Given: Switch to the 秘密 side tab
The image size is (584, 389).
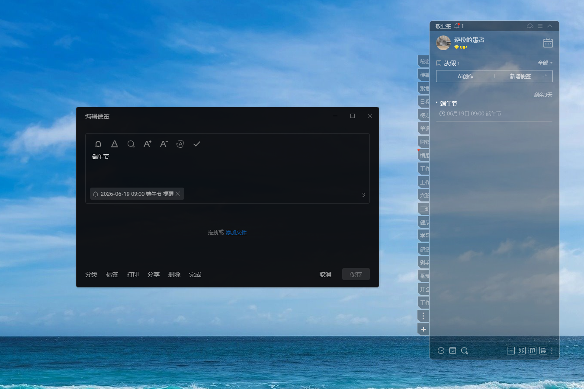Looking at the screenshot, I should point(424,62).
